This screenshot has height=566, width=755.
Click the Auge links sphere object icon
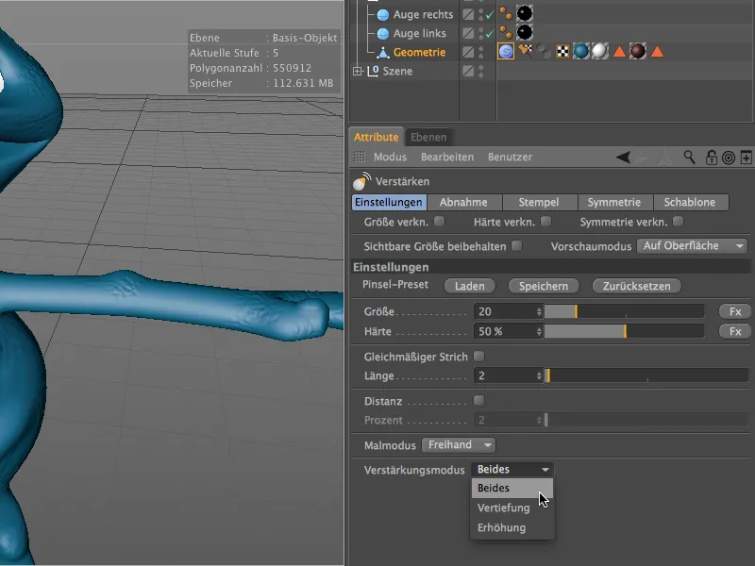coord(383,34)
